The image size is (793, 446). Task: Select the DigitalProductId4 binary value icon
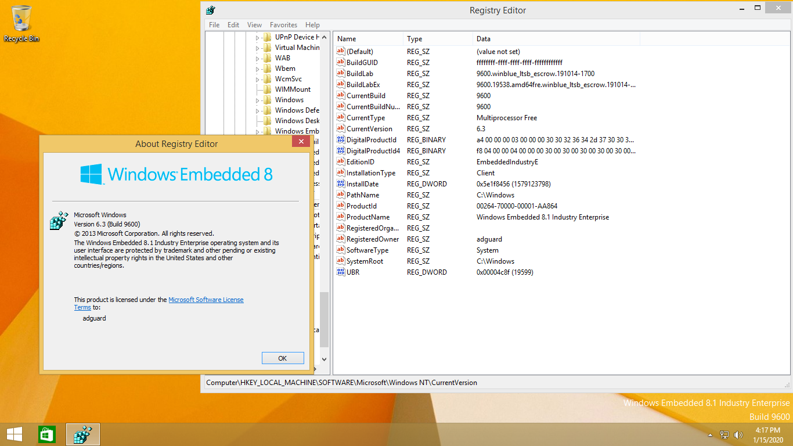coord(341,151)
